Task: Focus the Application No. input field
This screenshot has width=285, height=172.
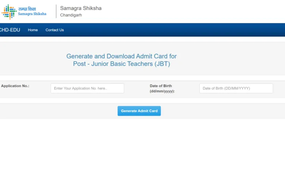Action: (87, 88)
